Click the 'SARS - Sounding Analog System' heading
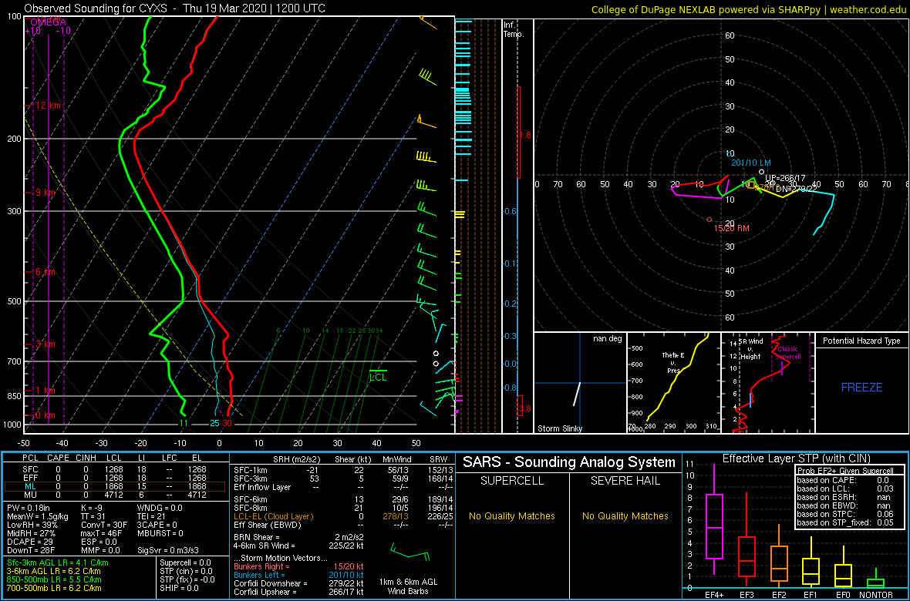The image size is (910, 601). point(569,463)
